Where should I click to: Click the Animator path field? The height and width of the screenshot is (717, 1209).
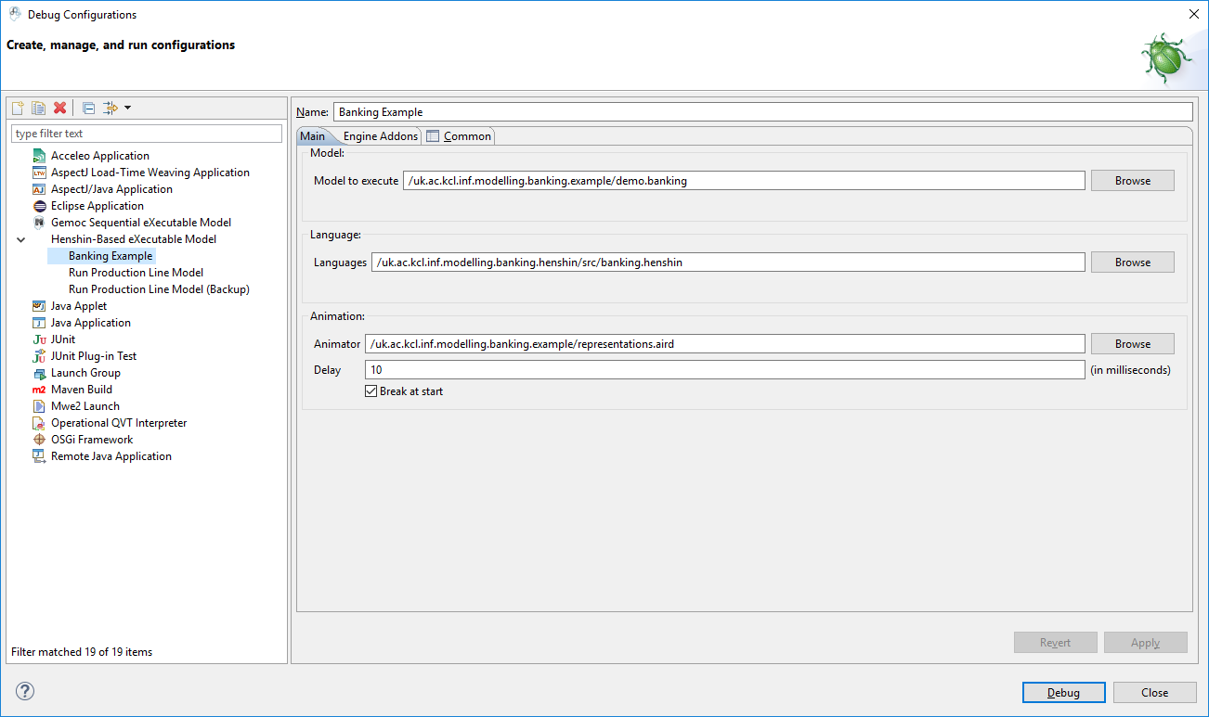[725, 344]
